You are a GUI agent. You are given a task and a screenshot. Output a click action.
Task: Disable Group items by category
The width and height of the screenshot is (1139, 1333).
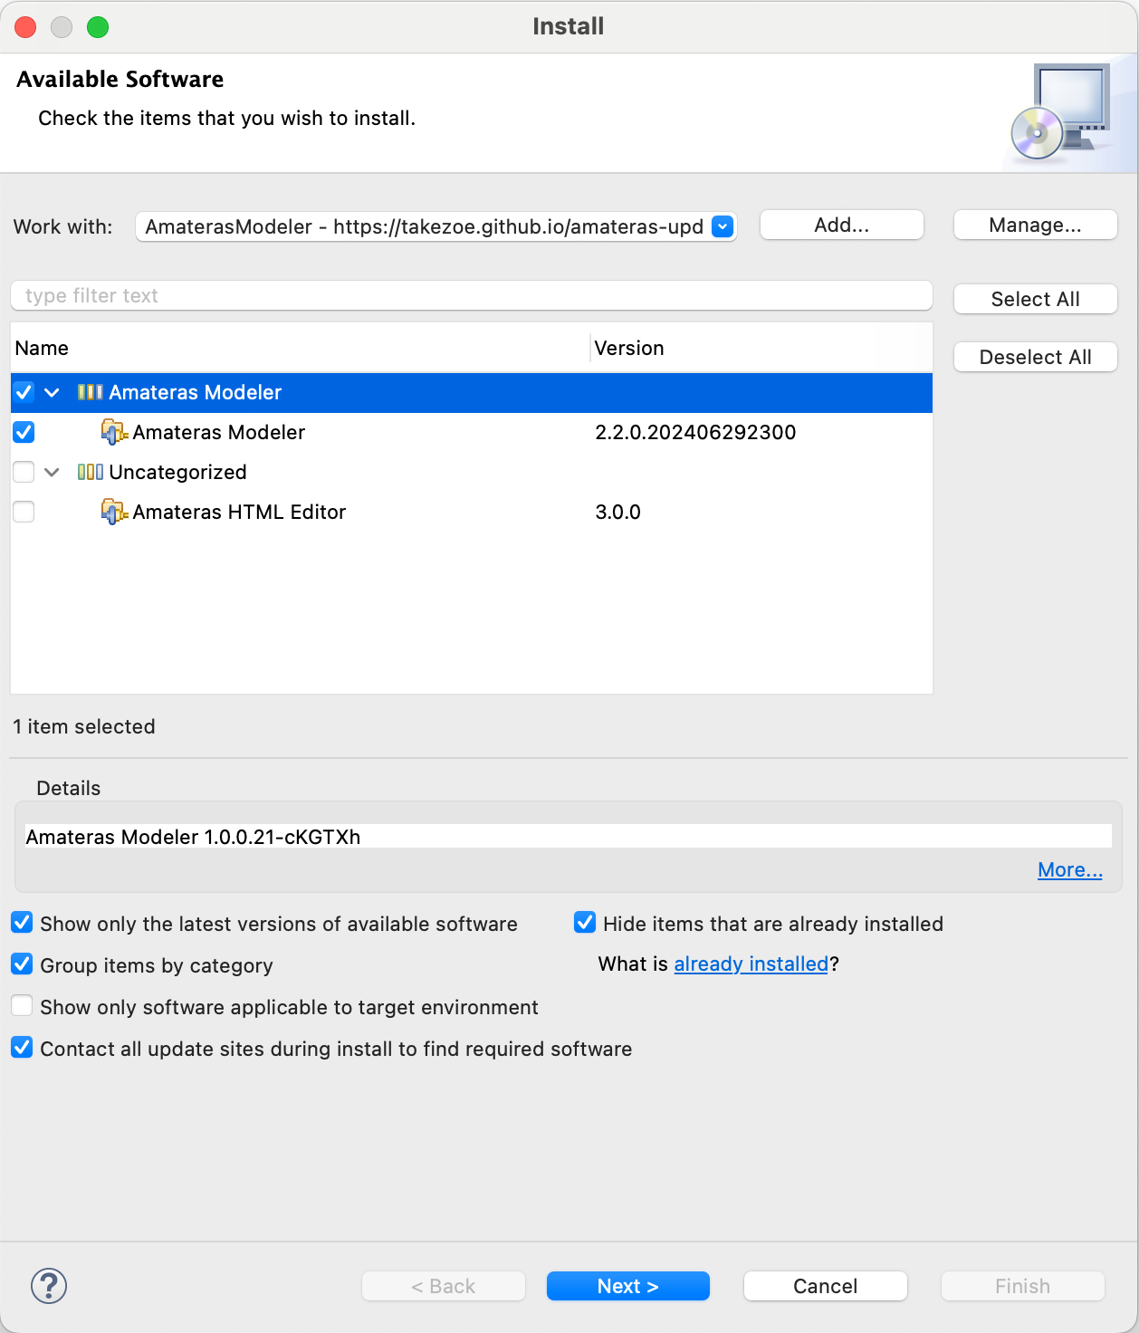tap(23, 964)
